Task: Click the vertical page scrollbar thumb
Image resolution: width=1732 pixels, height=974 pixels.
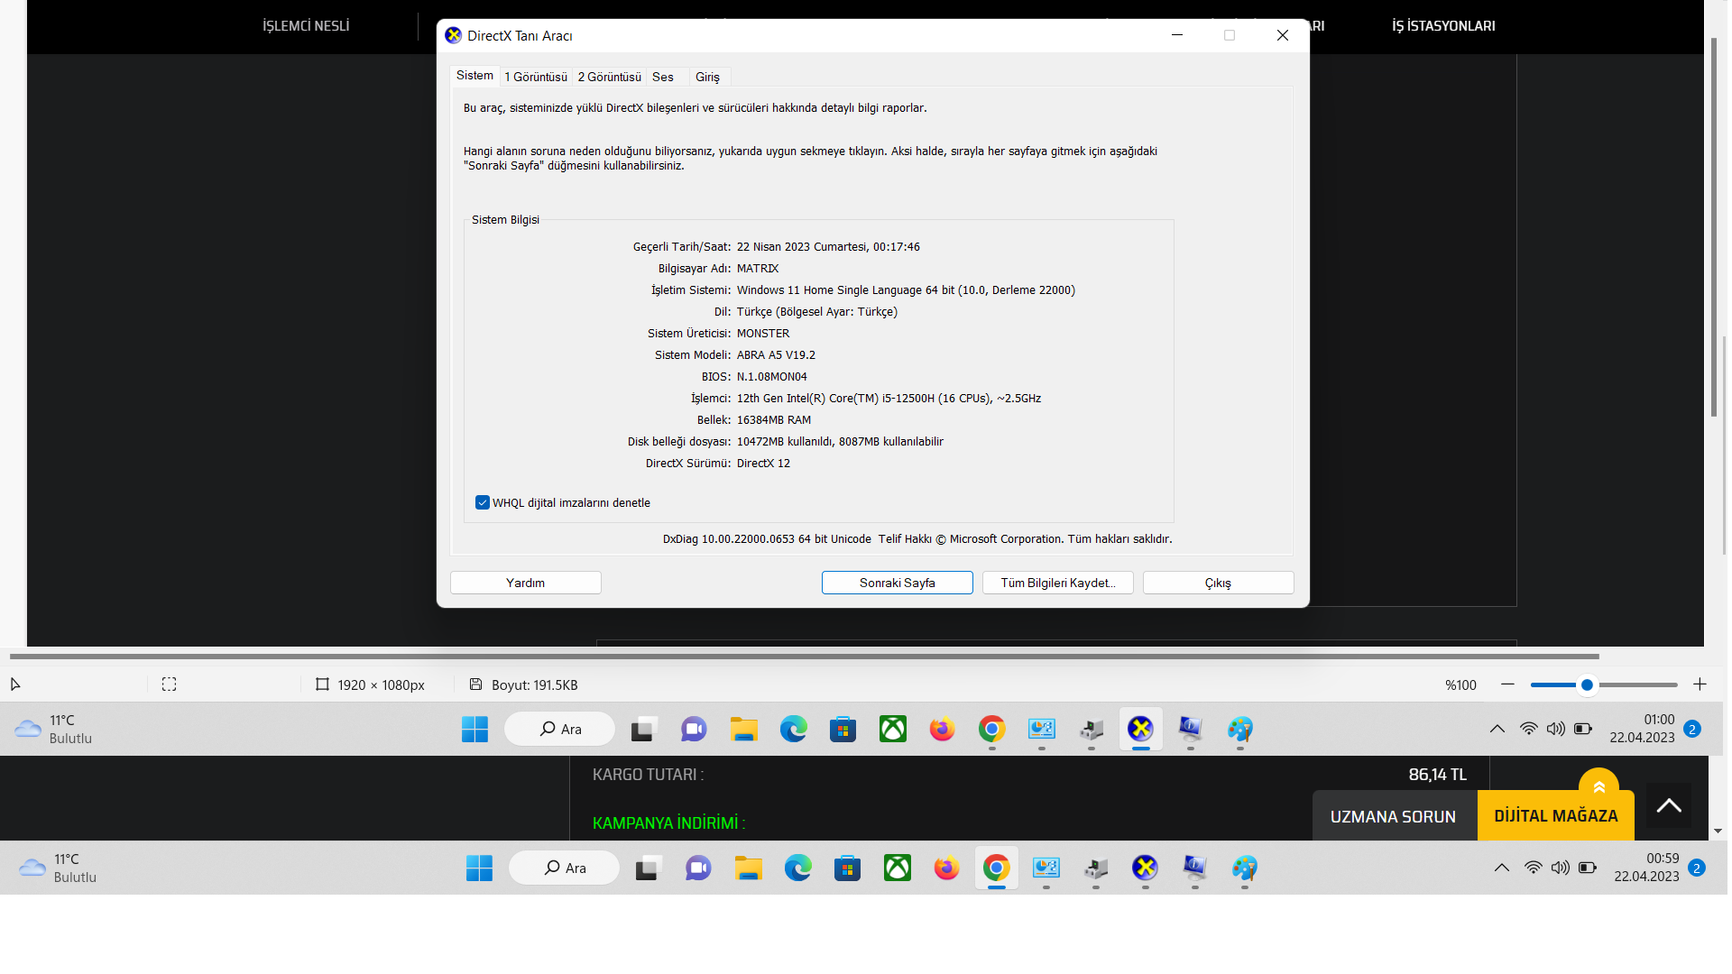Action: (1714, 227)
